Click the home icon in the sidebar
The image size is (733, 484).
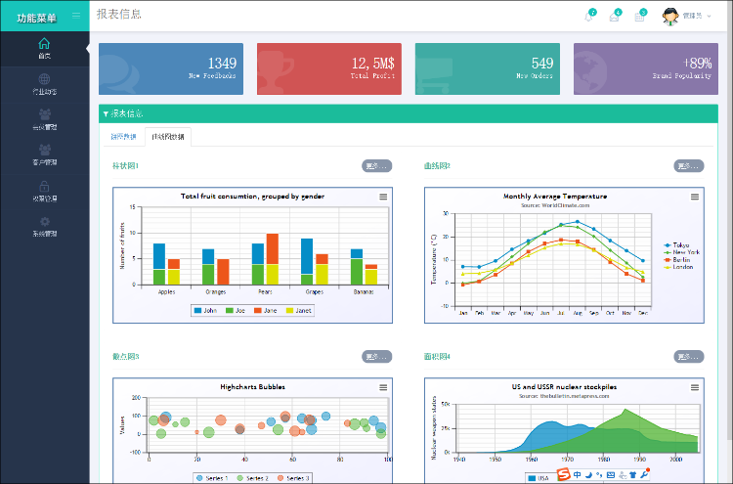(x=44, y=45)
